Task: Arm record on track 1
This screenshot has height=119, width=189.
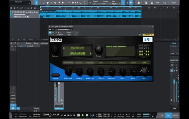Action: click(21, 12)
